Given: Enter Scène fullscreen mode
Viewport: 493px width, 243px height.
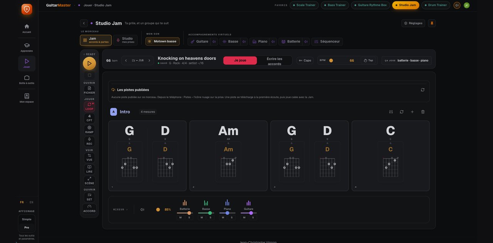Looking at the screenshot, I should point(89,181).
